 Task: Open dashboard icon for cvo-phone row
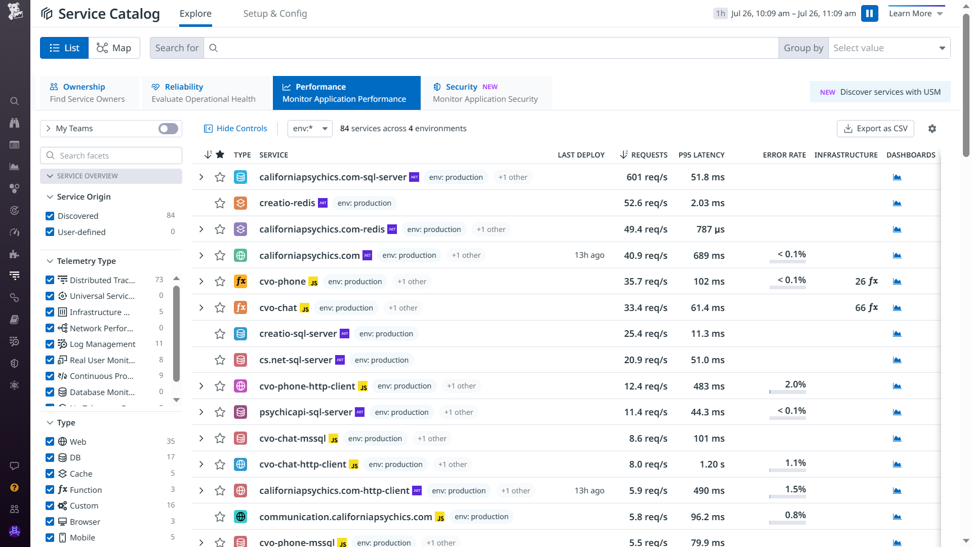point(897,282)
